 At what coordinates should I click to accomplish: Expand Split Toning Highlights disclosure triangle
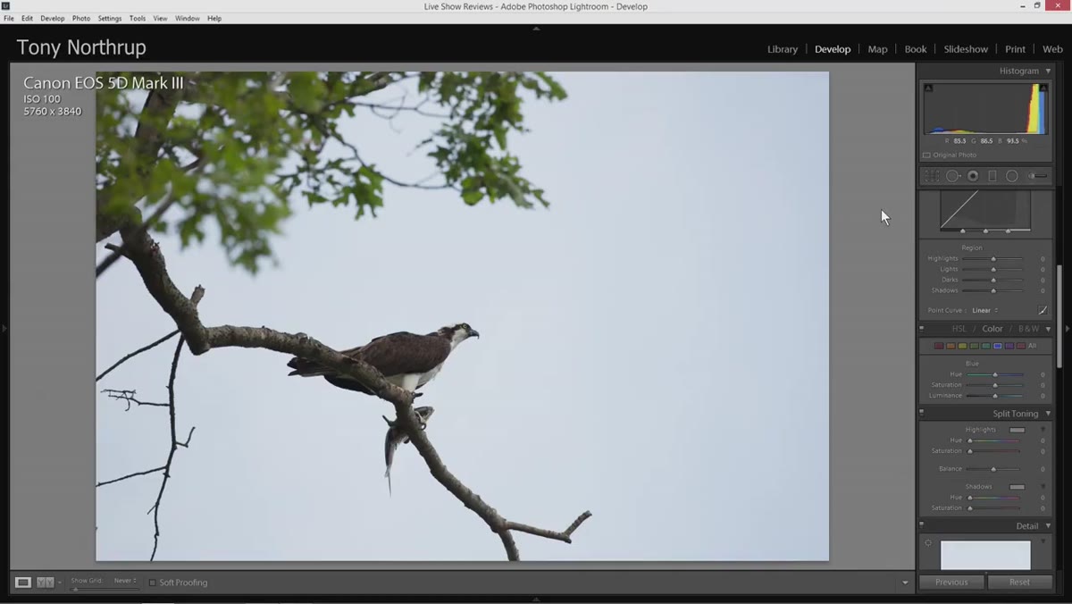coord(1043,430)
